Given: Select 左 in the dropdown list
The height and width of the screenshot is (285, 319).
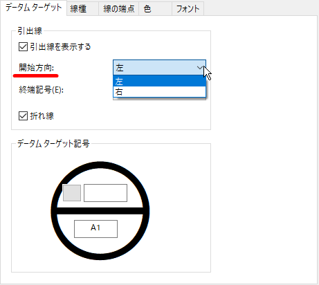Looking at the screenshot, I should click(159, 81).
